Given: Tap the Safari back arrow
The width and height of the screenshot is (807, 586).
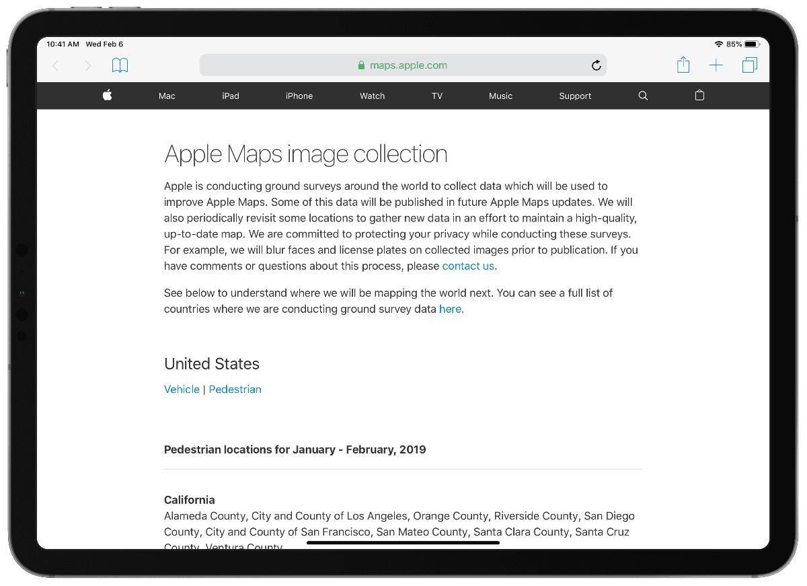Looking at the screenshot, I should click(x=56, y=65).
